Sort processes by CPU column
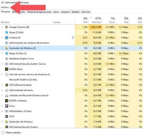 click(x=82, y=20)
